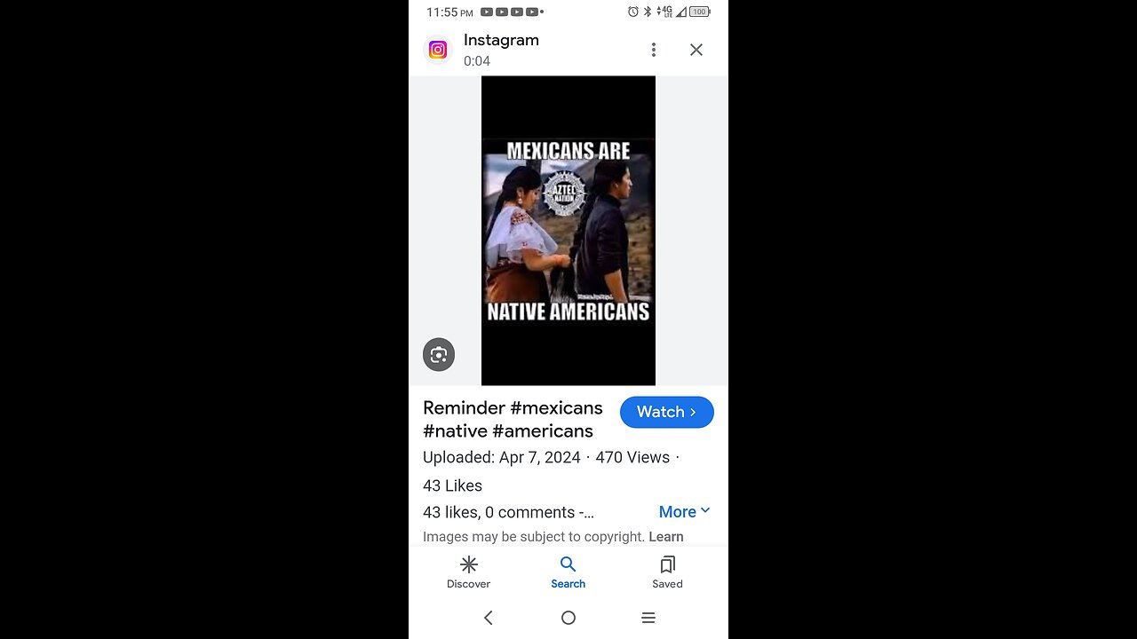
Task: Tap the alarm clock status icon
Action: point(633,12)
